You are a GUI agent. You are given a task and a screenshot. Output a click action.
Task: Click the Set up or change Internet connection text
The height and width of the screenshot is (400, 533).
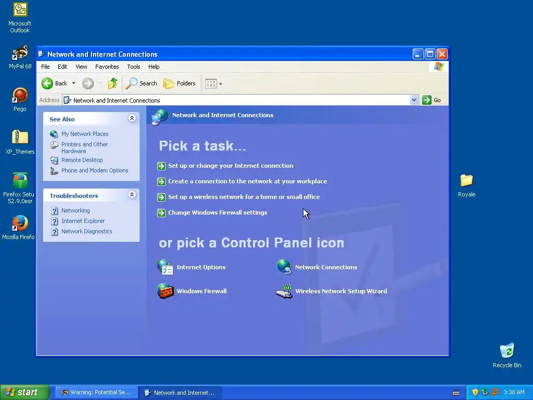(x=231, y=166)
